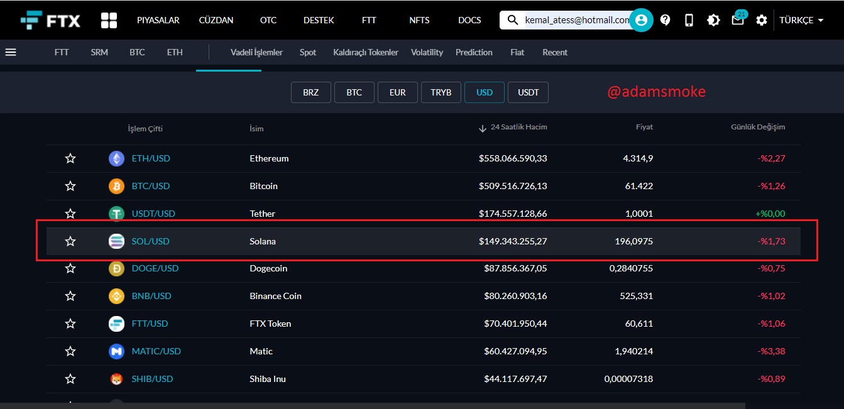Open DOCS in the top menu
The height and width of the screenshot is (409, 844).
[469, 20]
